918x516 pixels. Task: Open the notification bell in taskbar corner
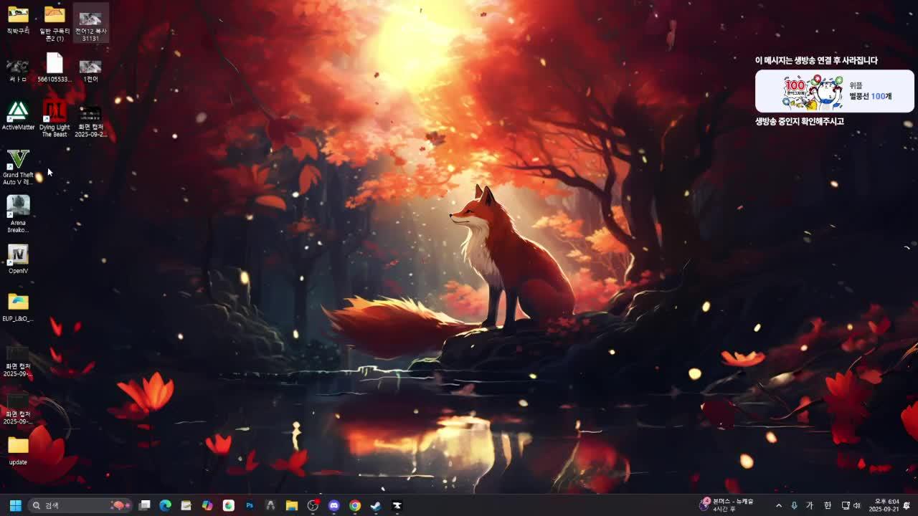(908, 505)
